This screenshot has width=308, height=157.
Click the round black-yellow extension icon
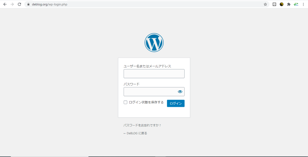point(282,4)
